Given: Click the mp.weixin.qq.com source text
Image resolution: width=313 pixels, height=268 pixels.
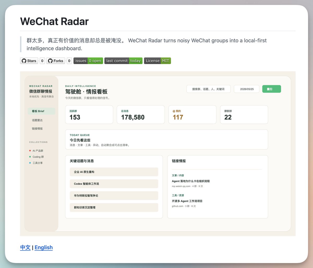Looking at the screenshot, I should click(181, 186).
